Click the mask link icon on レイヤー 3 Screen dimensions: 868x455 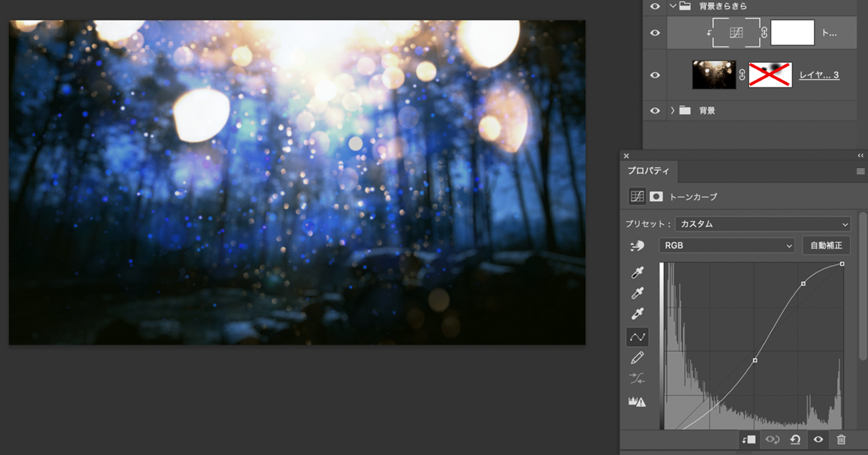(742, 75)
